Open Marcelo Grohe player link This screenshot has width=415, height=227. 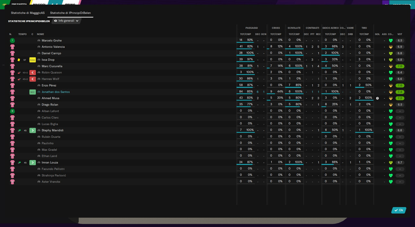52,40
